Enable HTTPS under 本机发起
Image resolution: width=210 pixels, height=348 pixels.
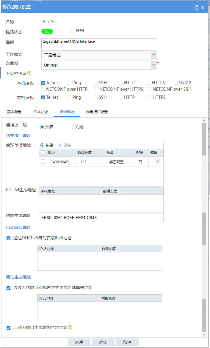[x=149, y=97]
